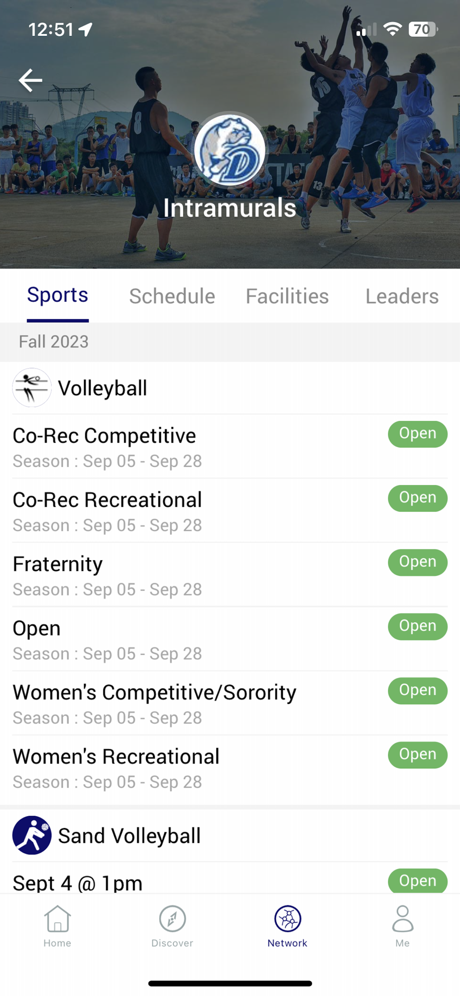Select the Sports tab

pyautogui.click(x=58, y=295)
